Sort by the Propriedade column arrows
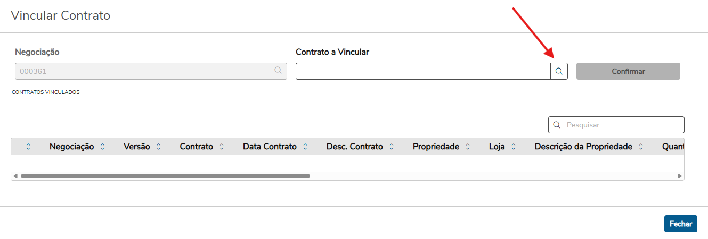The image size is (708, 239). coord(468,147)
